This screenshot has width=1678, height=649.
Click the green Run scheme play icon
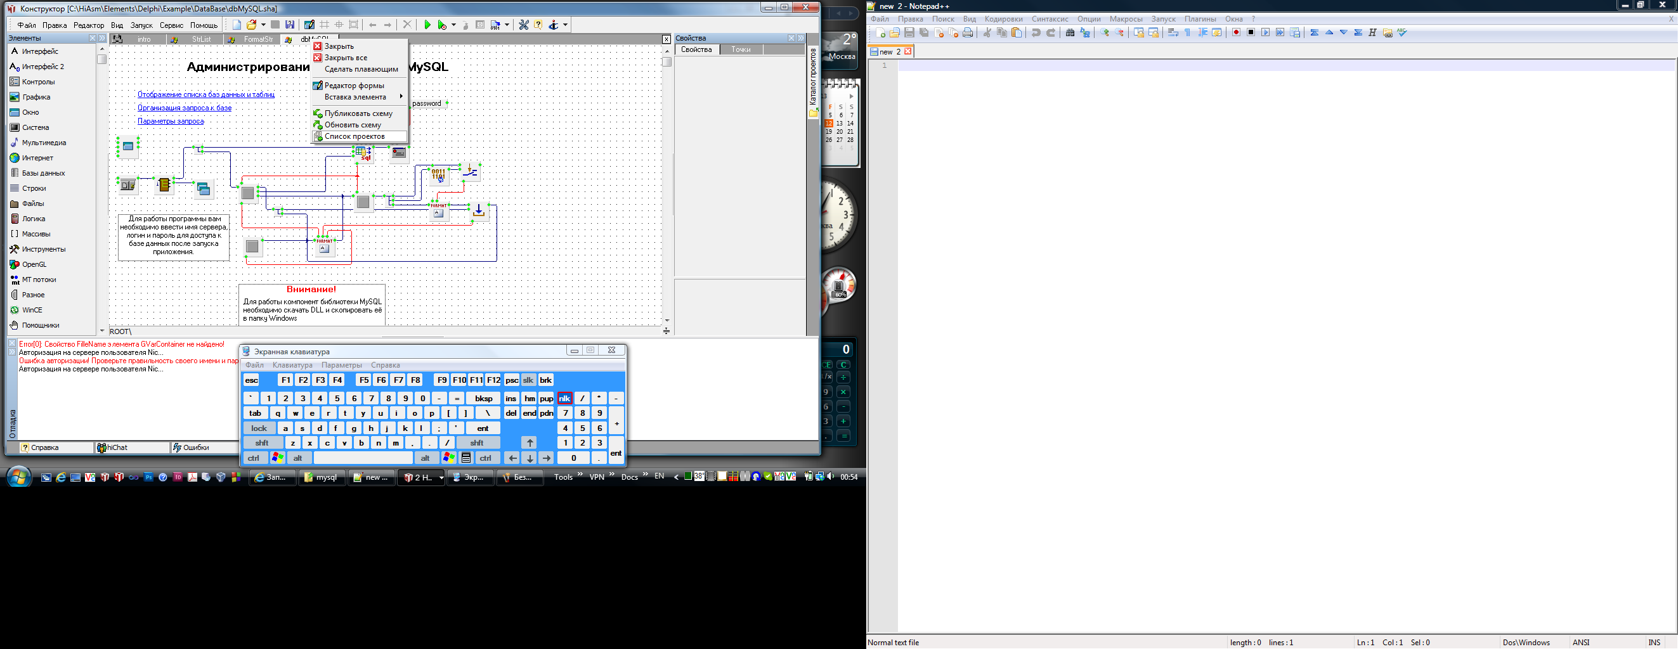point(427,25)
